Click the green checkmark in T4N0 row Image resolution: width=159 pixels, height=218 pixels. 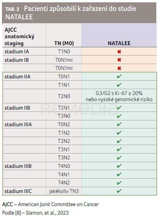click(x=119, y=166)
